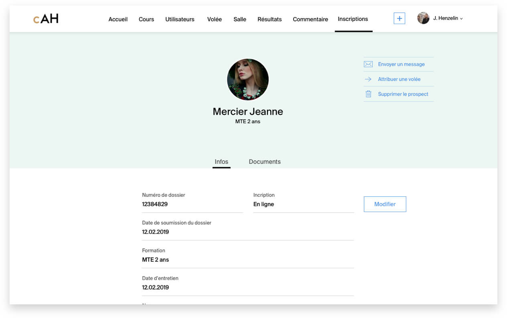This screenshot has width=507, height=318.
Task: Click the Date d'entretien field 12.02.2019
Action: (248, 287)
